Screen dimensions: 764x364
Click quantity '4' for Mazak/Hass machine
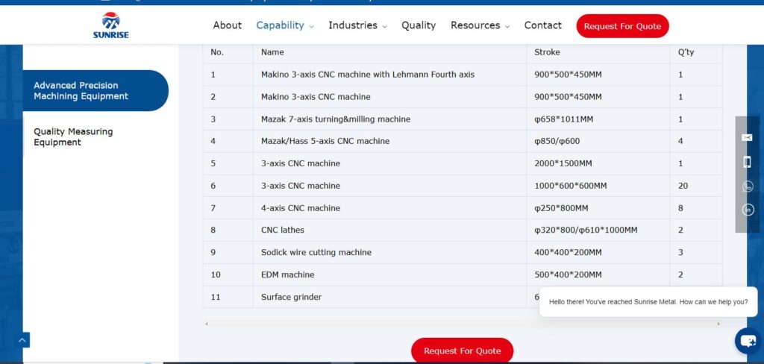pyautogui.click(x=680, y=141)
